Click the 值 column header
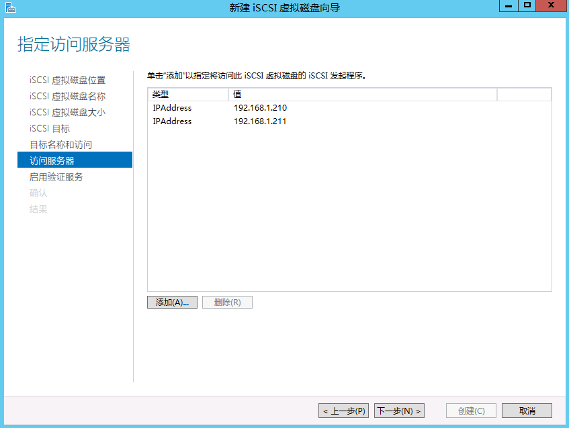 click(x=363, y=95)
